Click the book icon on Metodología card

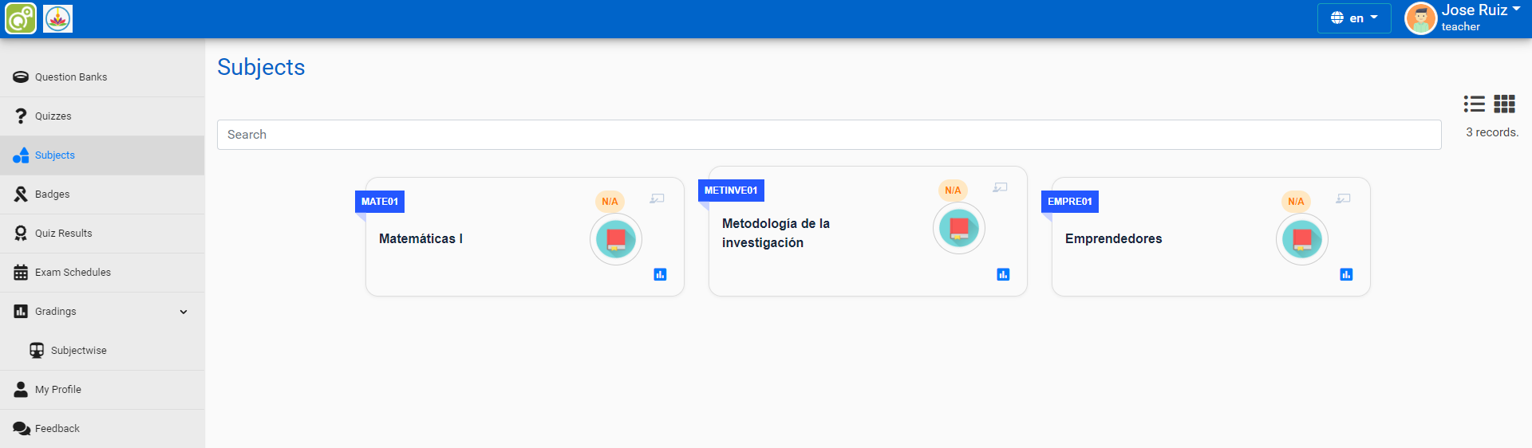[x=958, y=228]
